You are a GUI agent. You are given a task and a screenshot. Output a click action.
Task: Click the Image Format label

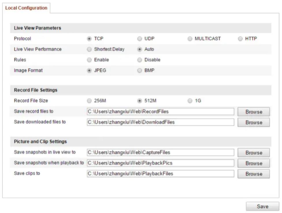click(x=28, y=71)
